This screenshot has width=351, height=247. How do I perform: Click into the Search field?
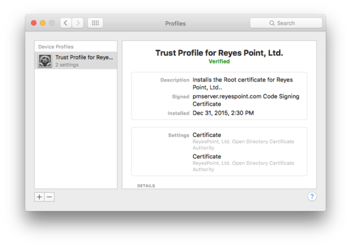coord(286,23)
